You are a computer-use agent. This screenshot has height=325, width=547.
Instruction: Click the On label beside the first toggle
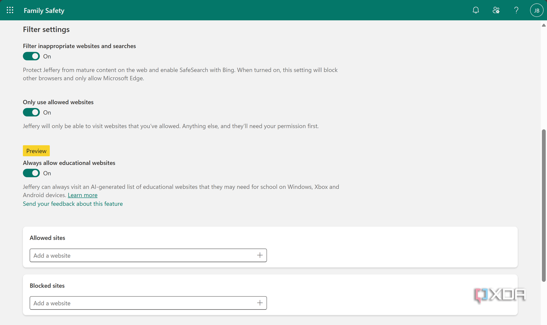(47, 56)
